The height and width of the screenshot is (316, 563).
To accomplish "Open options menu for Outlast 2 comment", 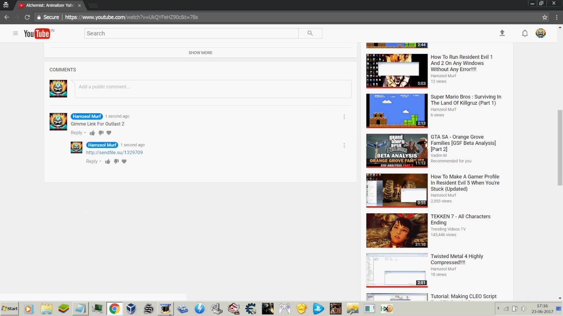I will tap(344, 117).
